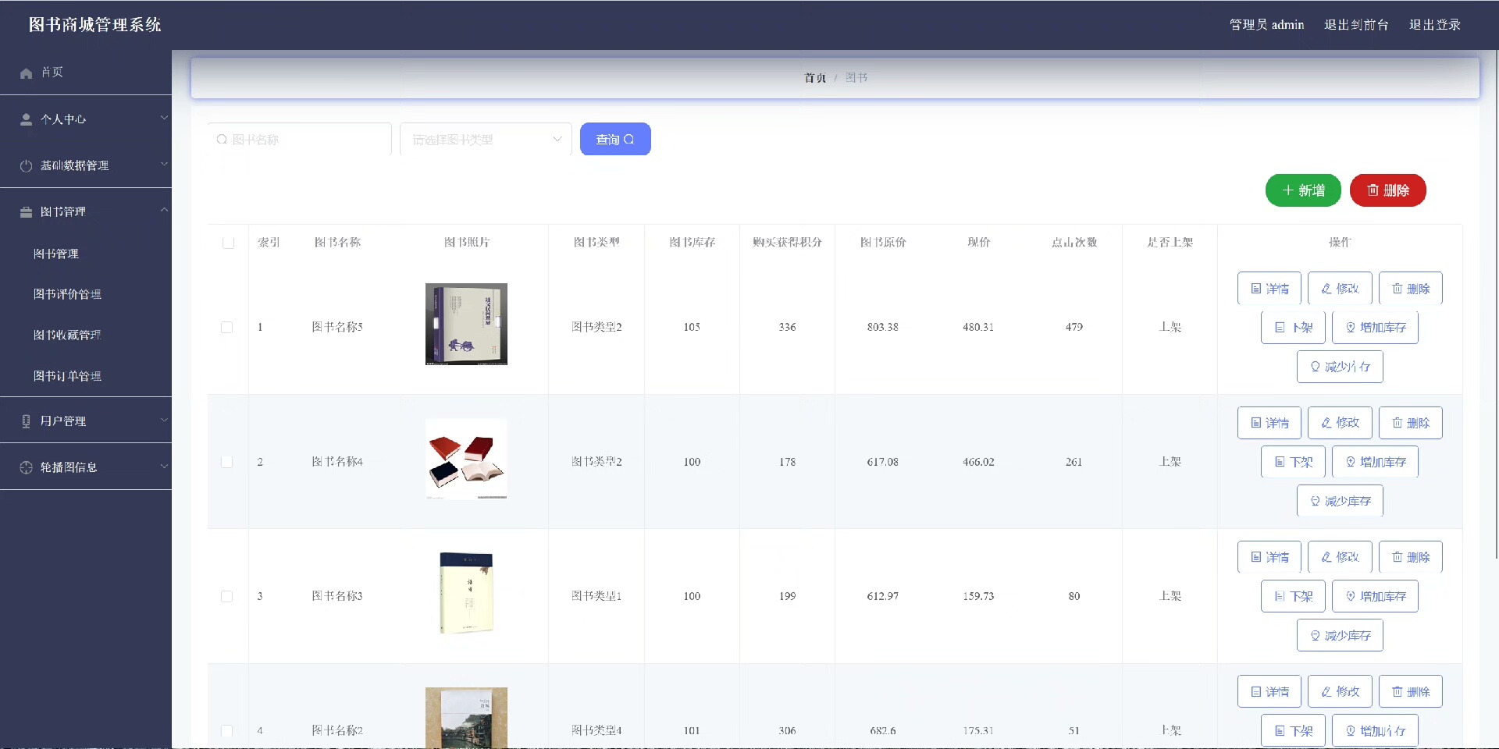Click the person icon beside 个人中心
Image resolution: width=1499 pixels, height=749 pixels.
point(26,119)
